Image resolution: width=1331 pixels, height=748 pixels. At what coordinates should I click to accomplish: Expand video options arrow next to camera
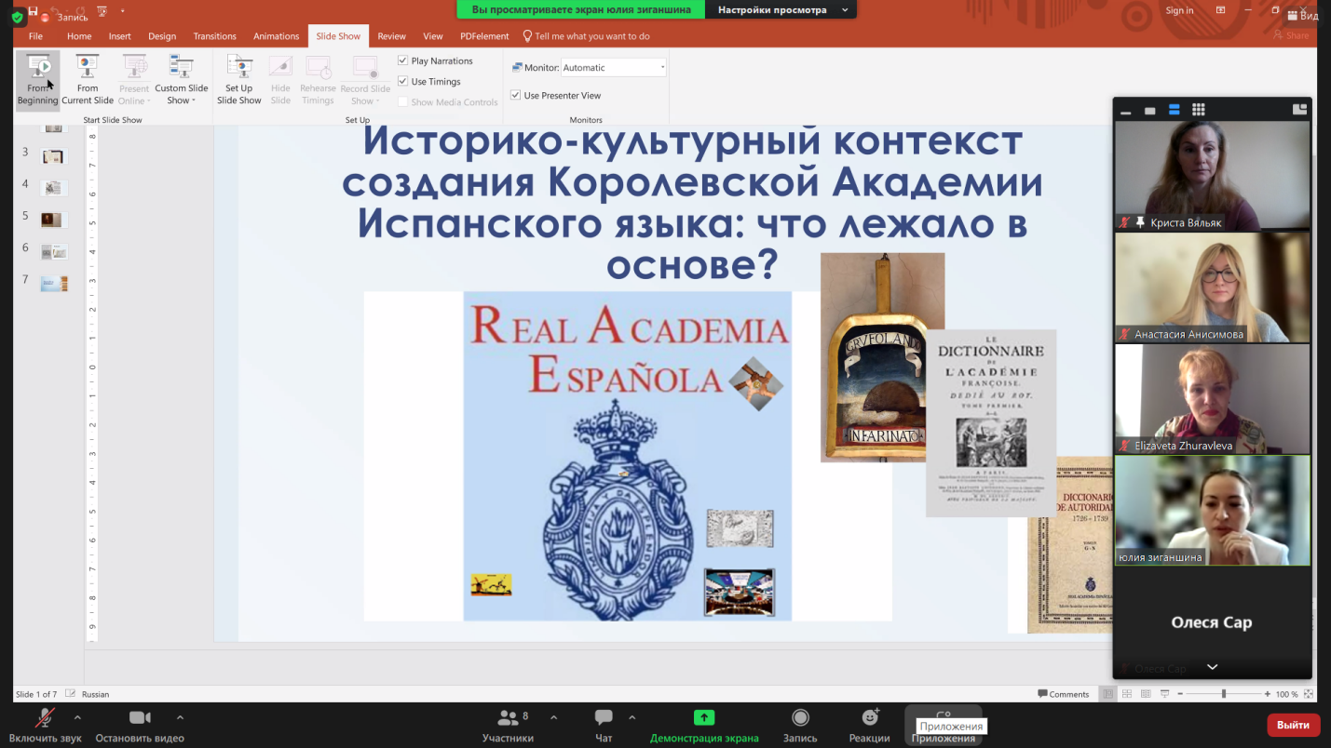tap(180, 717)
